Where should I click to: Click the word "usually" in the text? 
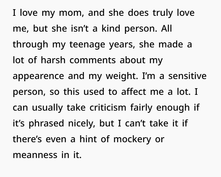point(47,108)
